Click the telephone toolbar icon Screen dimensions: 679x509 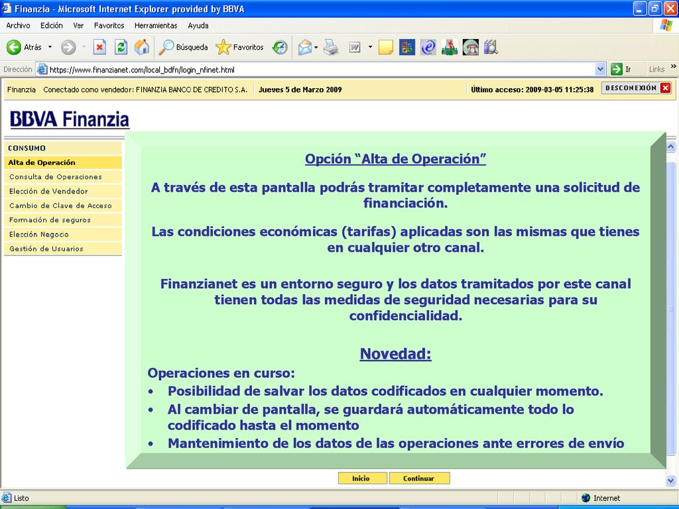pos(470,47)
